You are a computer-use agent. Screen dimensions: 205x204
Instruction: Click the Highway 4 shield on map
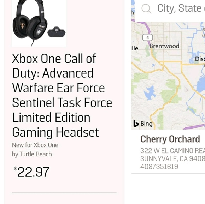tap(148, 38)
